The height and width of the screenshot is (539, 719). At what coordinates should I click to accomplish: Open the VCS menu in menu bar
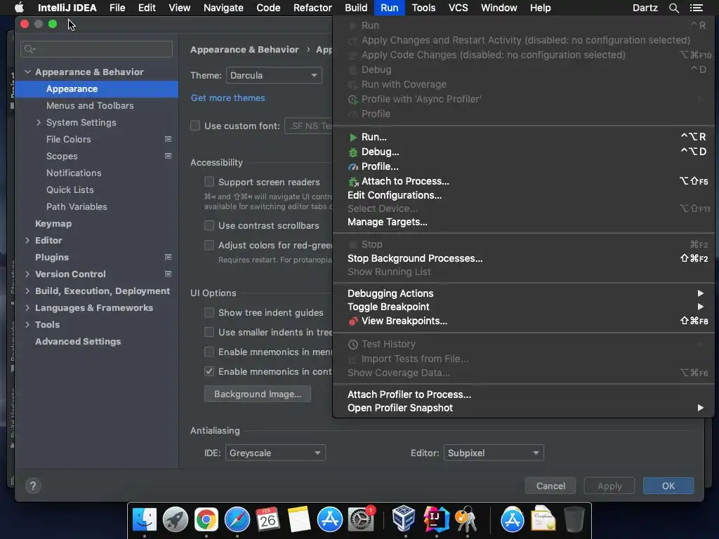(x=458, y=8)
